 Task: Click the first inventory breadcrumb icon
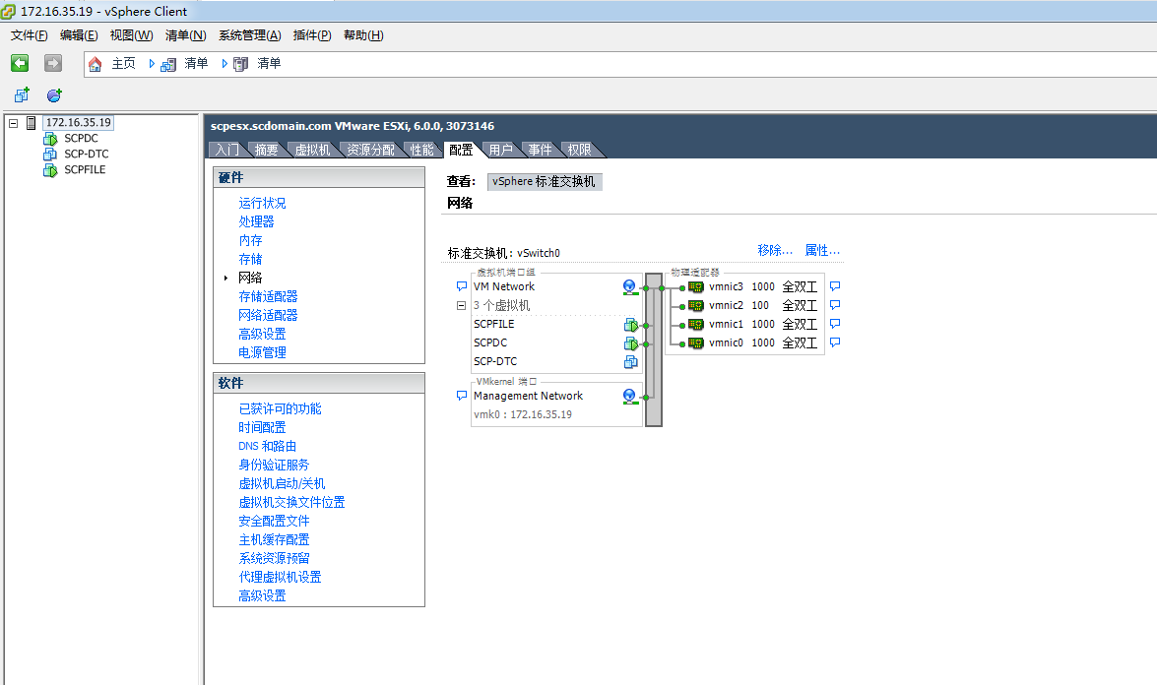[x=168, y=64]
